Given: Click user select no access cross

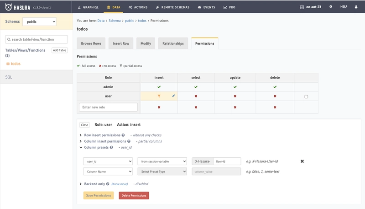Looking at the screenshot, I should coord(196,96).
